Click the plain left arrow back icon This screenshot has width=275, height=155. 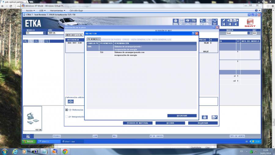coord(236,24)
